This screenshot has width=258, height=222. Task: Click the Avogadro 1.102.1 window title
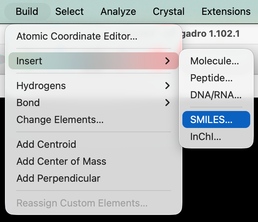(x=214, y=34)
